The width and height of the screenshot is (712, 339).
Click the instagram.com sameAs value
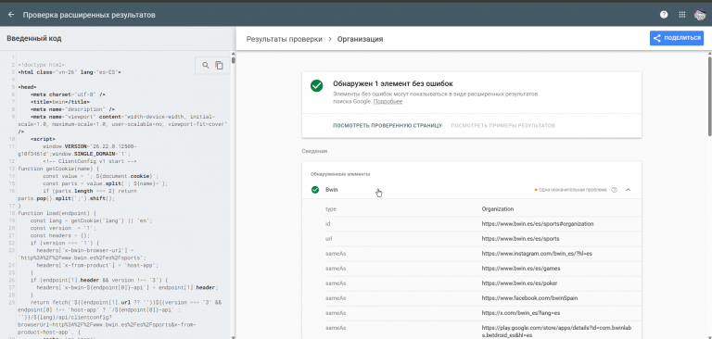537,254
